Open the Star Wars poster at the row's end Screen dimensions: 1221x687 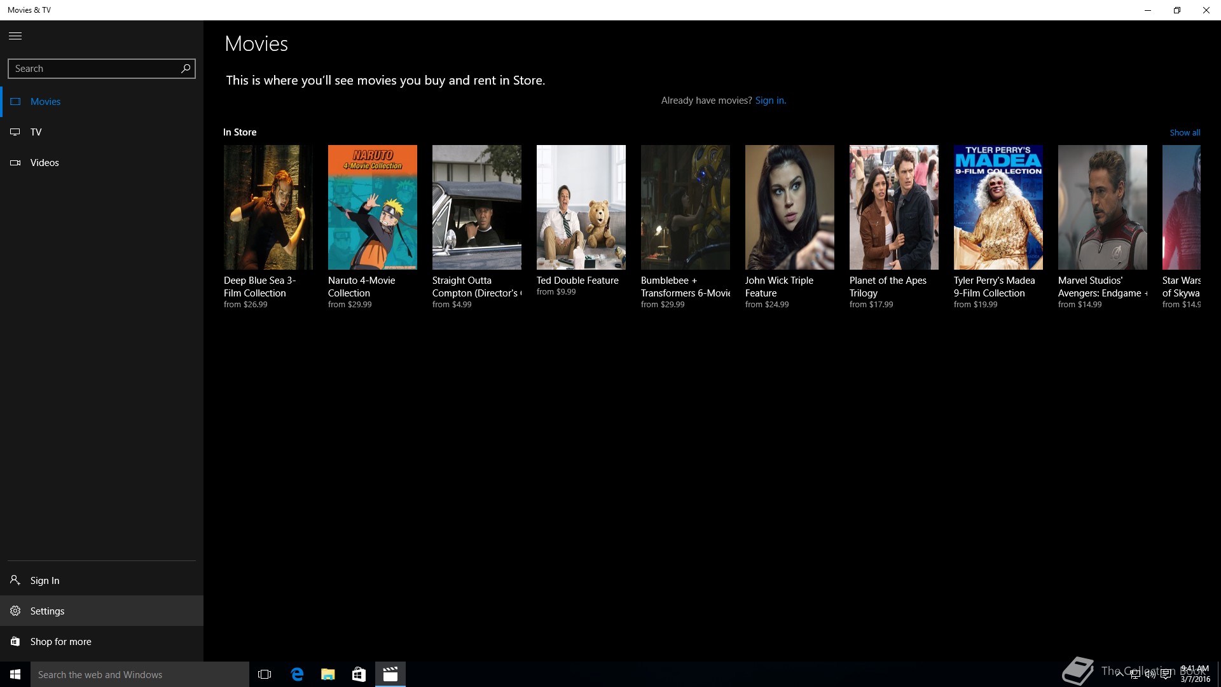click(x=1182, y=207)
